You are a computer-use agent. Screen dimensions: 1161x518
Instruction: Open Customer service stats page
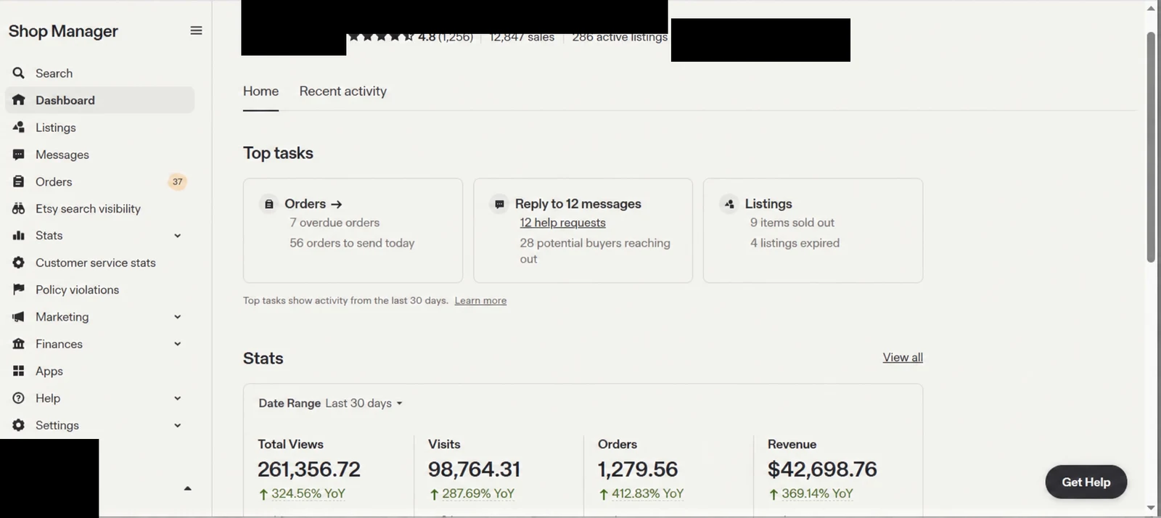pos(100,263)
